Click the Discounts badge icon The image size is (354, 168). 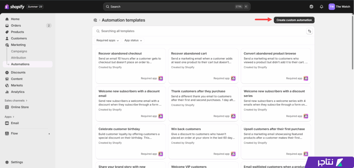[x=7, y=73]
